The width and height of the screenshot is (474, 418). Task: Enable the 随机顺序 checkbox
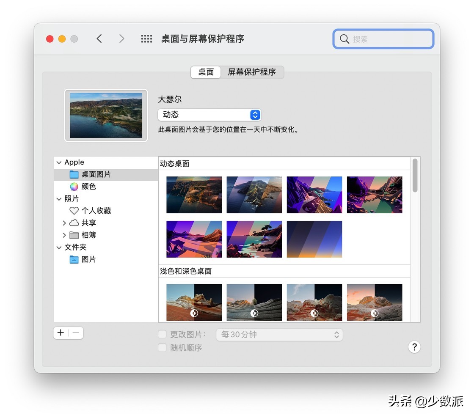pyautogui.click(x=163, y=348)
